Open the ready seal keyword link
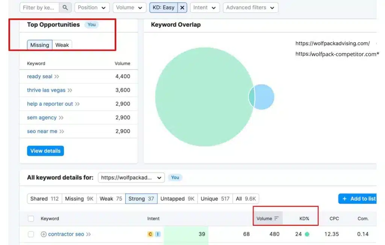 click(39, 77)
